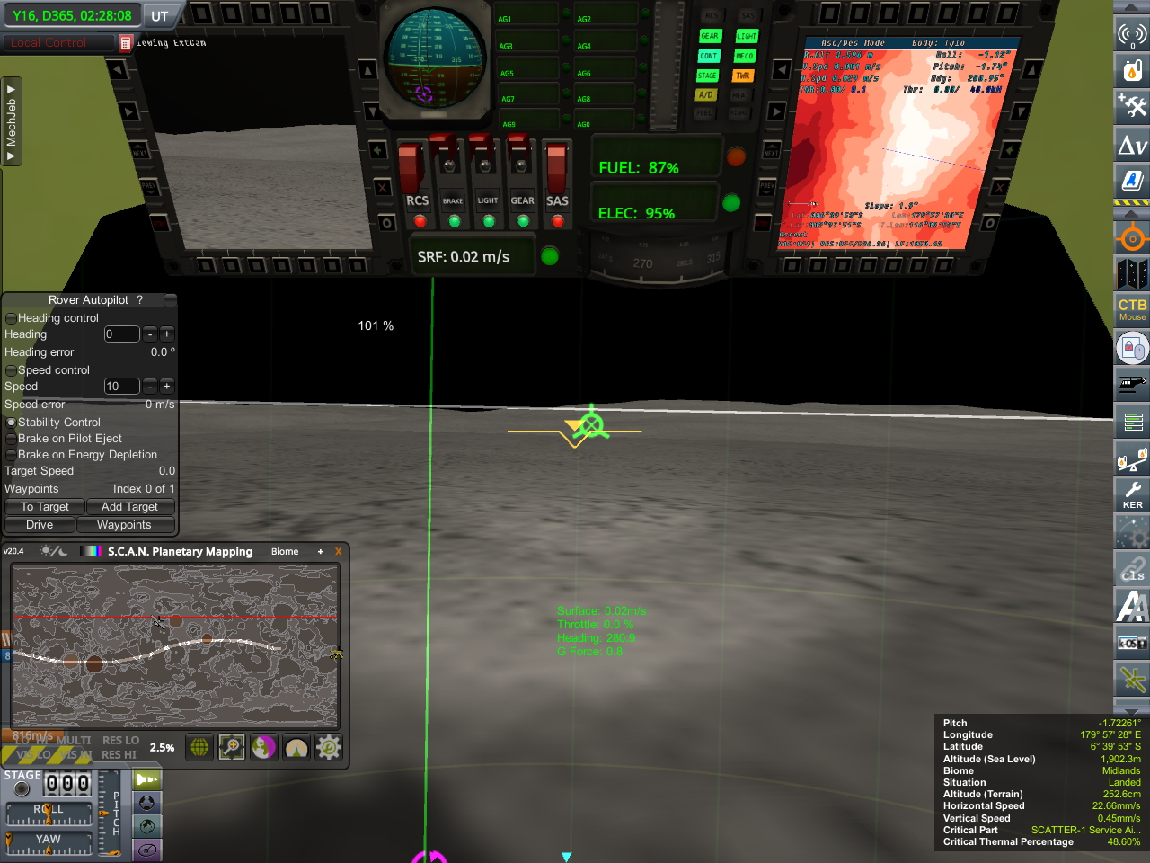The height and width of the screenshot is (863, 1150).
Task: Click Speed value input field
Action: click(x=121, y=387)
